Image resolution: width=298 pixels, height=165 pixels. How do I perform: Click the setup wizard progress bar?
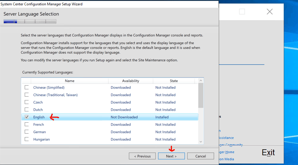tap(30, 21)
